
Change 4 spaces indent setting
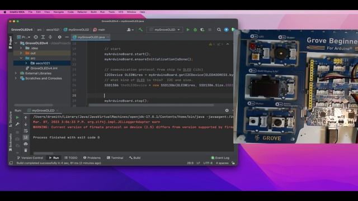(x=222, y=163)
